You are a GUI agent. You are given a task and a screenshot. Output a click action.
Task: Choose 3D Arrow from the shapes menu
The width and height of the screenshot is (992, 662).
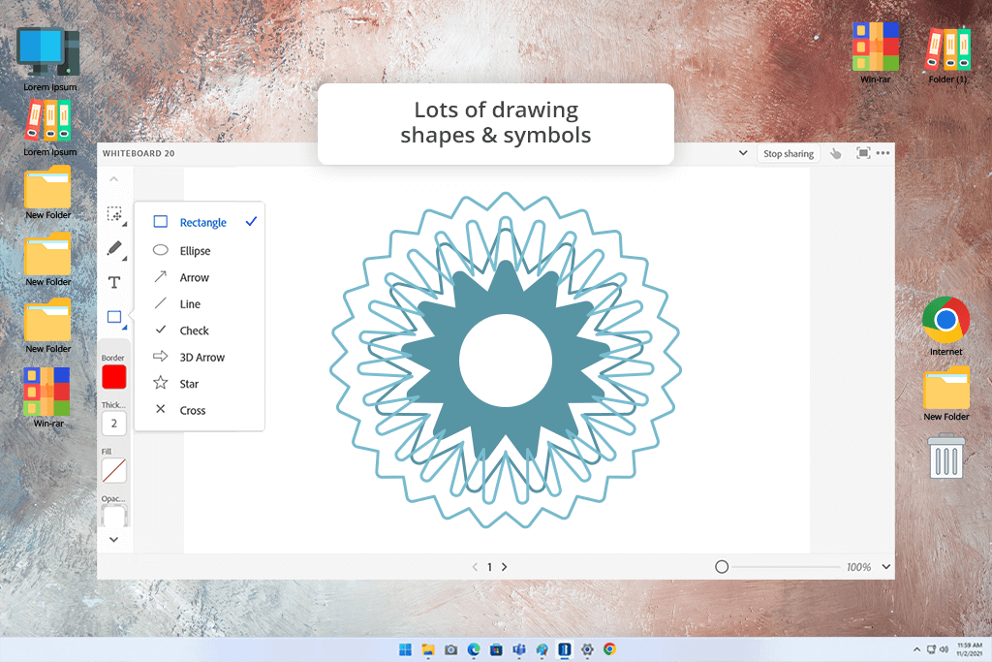(200, 357)
